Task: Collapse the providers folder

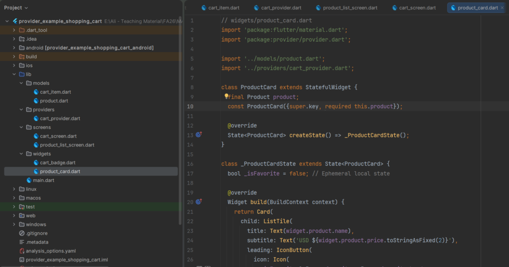Action: click(x=21, y=110)
